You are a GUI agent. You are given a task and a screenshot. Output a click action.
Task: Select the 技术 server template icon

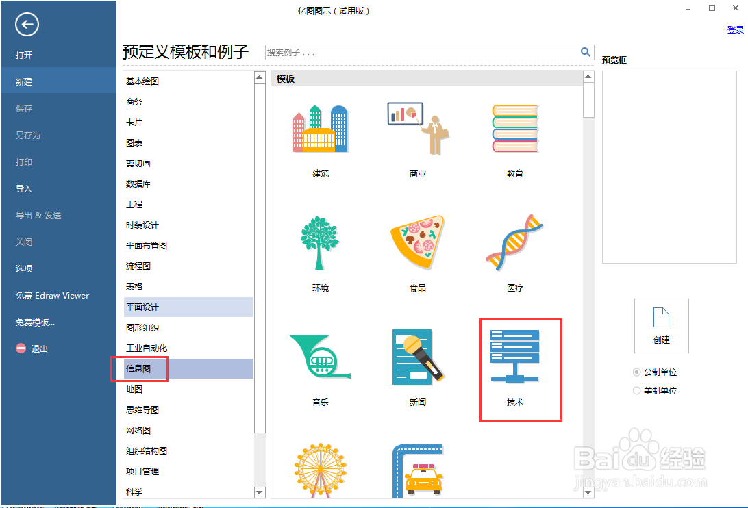pos(514,356)
